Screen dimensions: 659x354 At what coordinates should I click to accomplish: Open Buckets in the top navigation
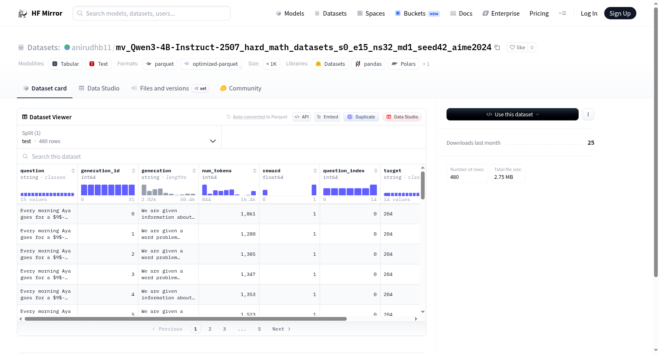point(417,14)
